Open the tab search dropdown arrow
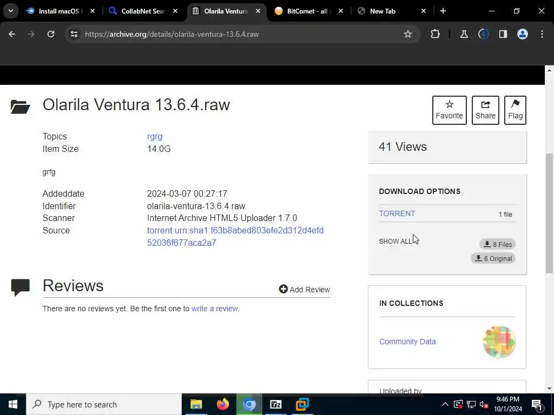 point(11,11)
